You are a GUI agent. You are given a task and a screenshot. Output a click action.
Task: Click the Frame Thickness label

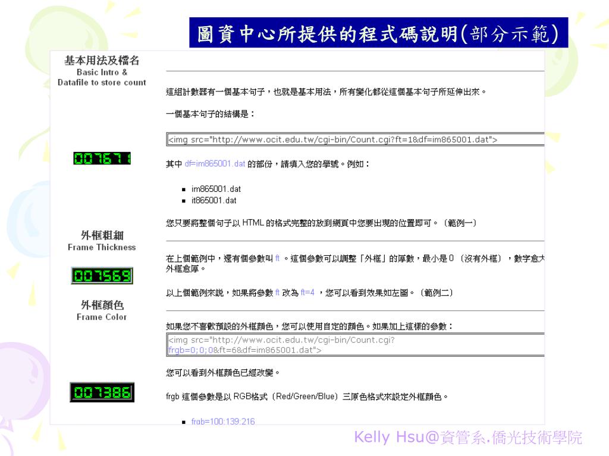(102, 247)
